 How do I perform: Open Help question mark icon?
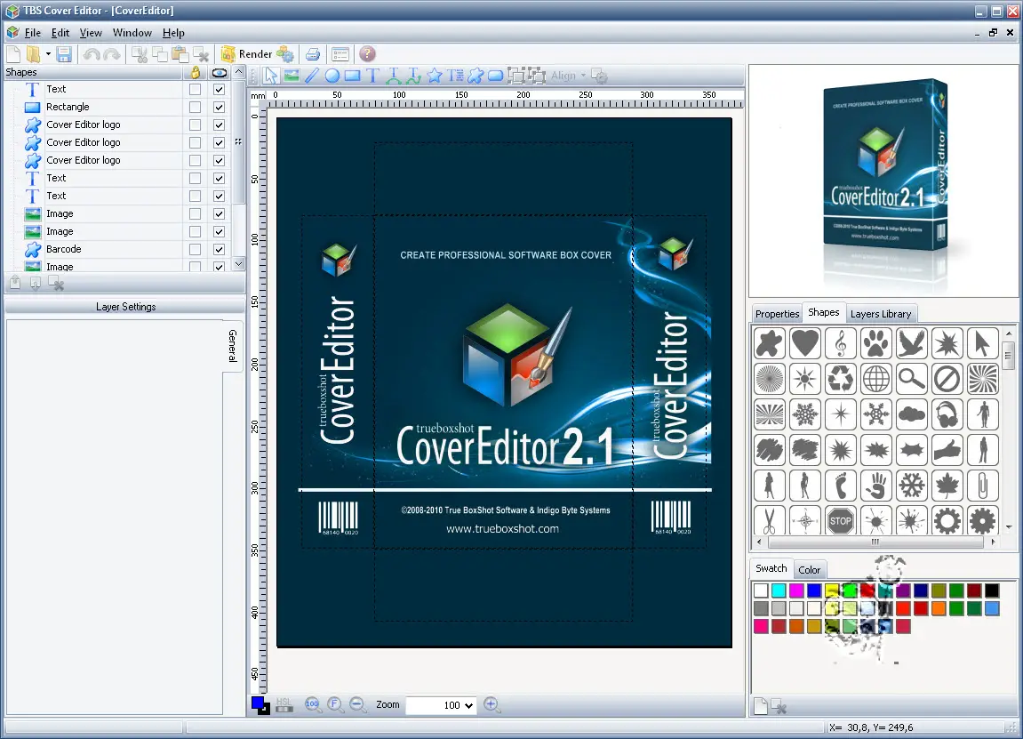pyautogui.click(x=367, y=53)
